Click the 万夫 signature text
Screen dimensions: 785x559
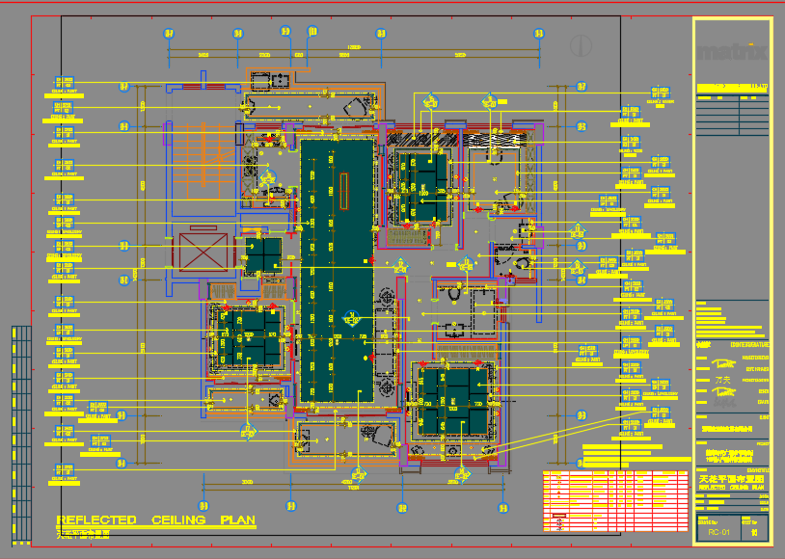(723, 380)
